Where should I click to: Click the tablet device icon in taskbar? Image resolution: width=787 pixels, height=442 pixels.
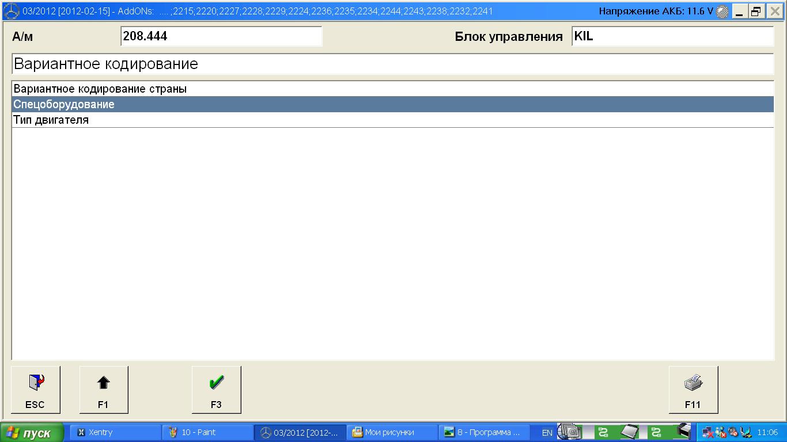(629, 432)
